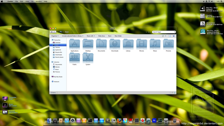This screenshot has height=126, width=224.
Task: Click the Search Sagor input field
Action: click(x=164, y=32)
